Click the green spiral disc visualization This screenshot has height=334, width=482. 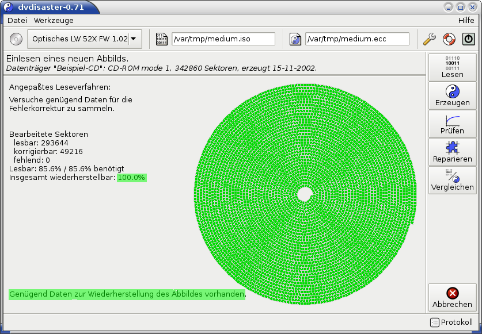pos(305,194)
